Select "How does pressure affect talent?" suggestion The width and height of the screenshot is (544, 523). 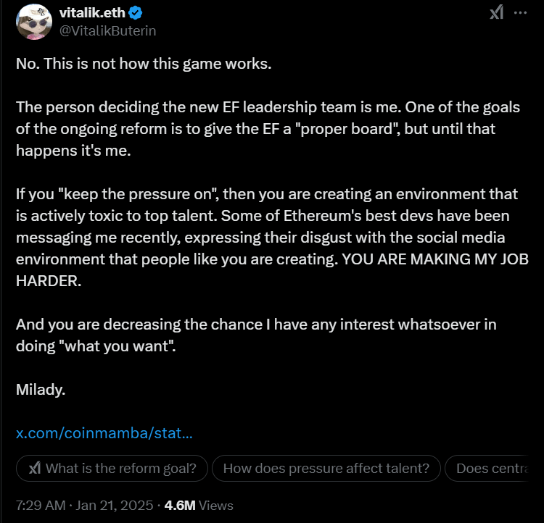pyautogui.click(x=326, y=468)
